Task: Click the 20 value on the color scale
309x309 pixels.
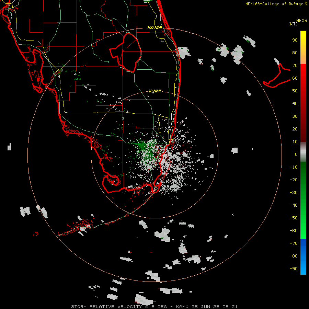Action: coord(295,129)
